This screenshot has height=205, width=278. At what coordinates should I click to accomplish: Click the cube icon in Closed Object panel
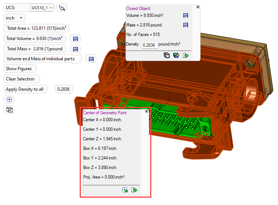pos(167,55)
